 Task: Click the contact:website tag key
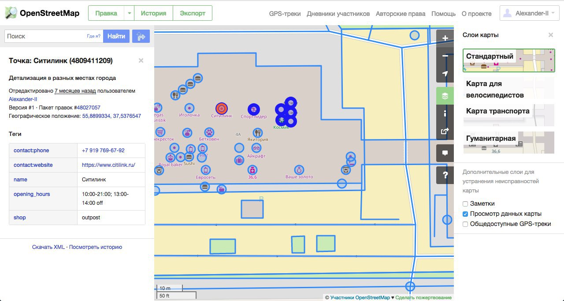point(33,165)
